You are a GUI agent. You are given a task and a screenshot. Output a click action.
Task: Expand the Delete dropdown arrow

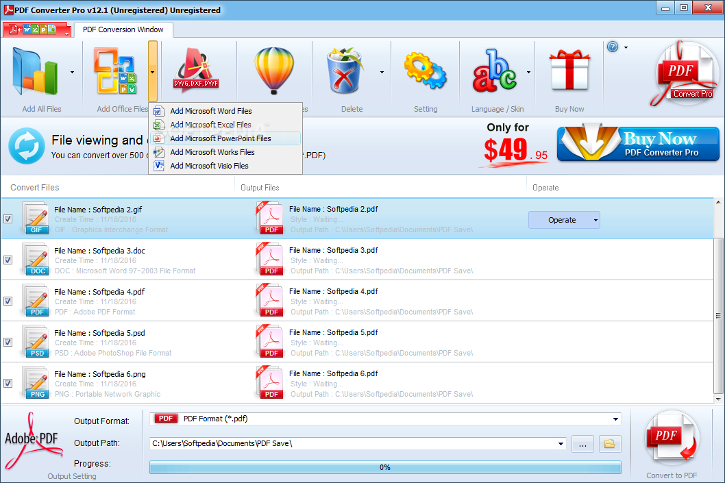382,72
